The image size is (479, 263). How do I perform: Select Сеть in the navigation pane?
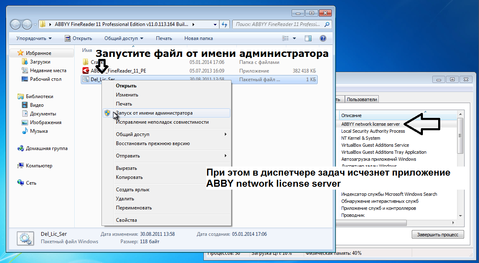[x=31, y=183]
